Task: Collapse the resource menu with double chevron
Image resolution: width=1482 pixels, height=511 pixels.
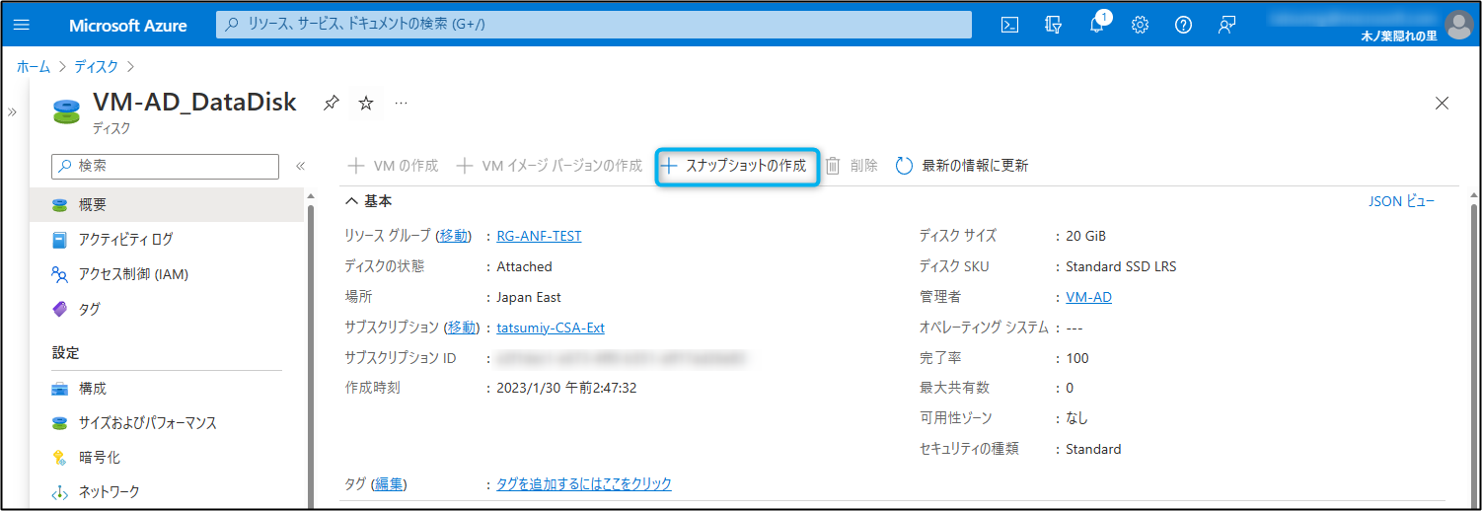Action: coord(300,166)
